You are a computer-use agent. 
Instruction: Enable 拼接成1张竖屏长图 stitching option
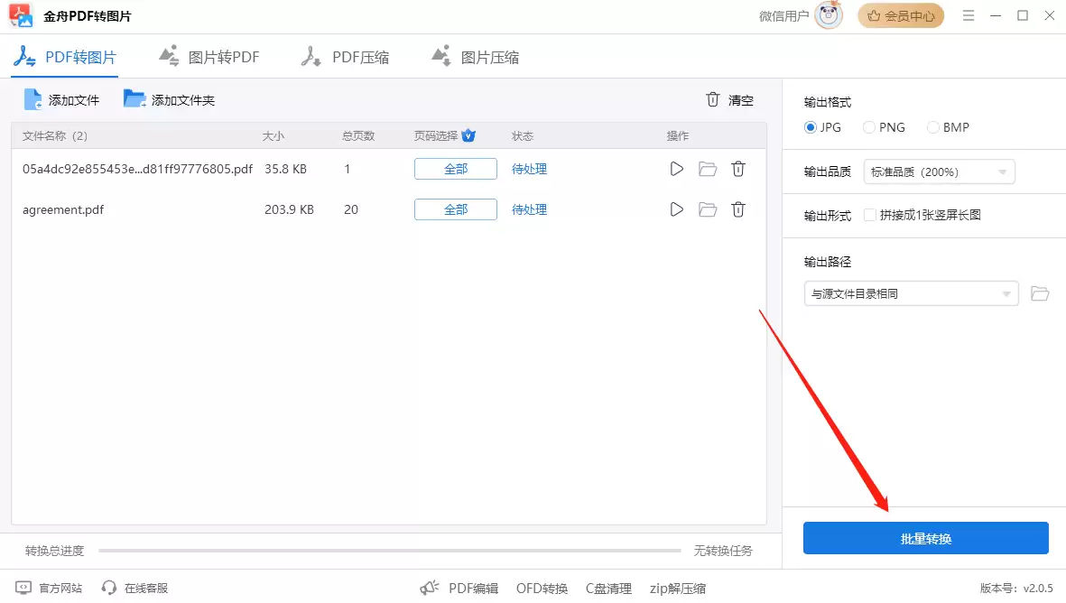point(871,215)
